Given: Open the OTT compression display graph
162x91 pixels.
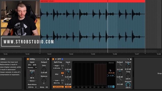Looking at the screenshot, I should (90, 74).
